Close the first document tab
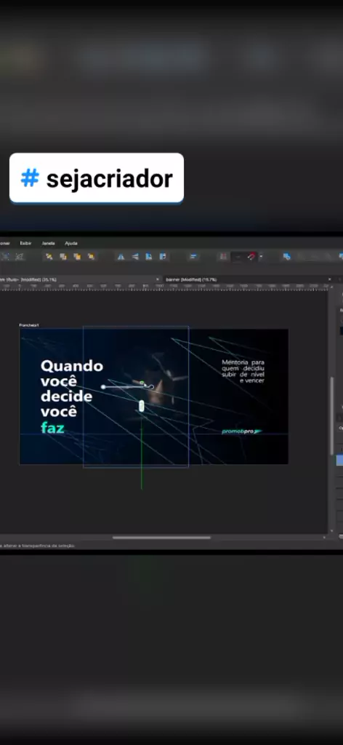Screen dimensions: 343x745 coord(158,279)
